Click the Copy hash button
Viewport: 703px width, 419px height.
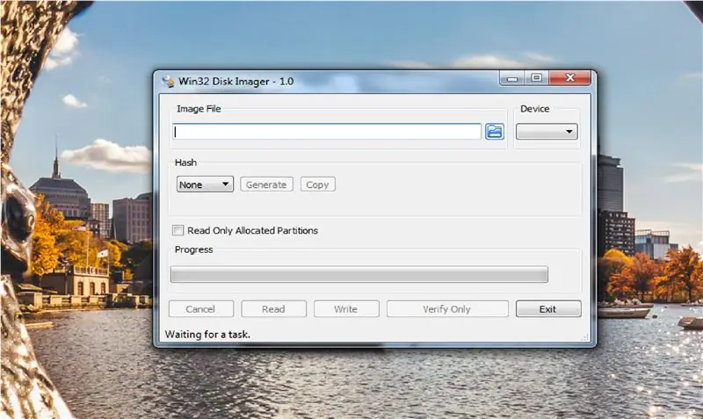pyautogui.click(x=317, y=184)
